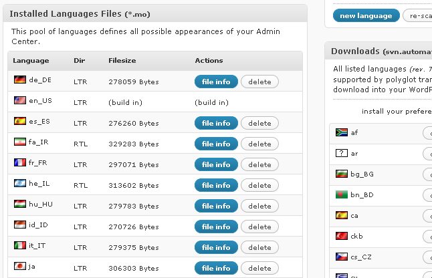
Task: Click the Czech flag beside cs_CZ
Action: click(x=341, y=257)
